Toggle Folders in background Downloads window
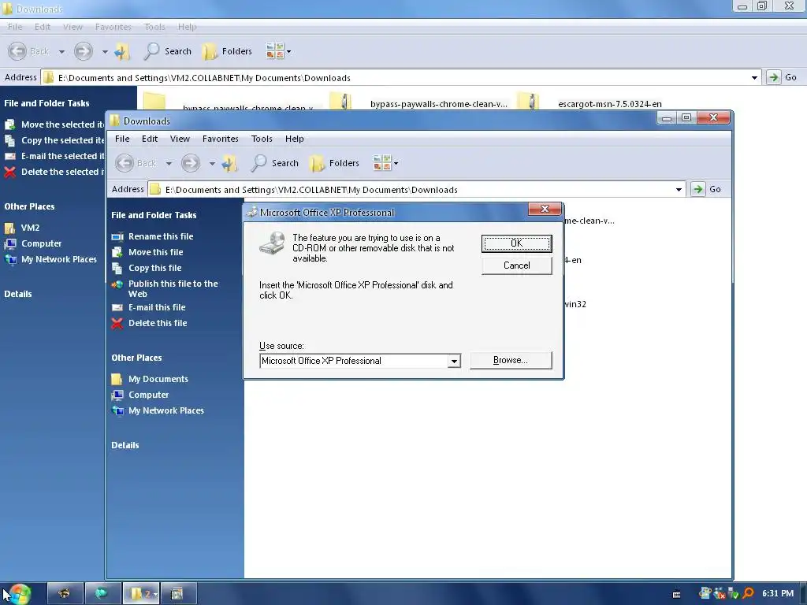Viewport: 807px width, 605px height. point(228,51)
